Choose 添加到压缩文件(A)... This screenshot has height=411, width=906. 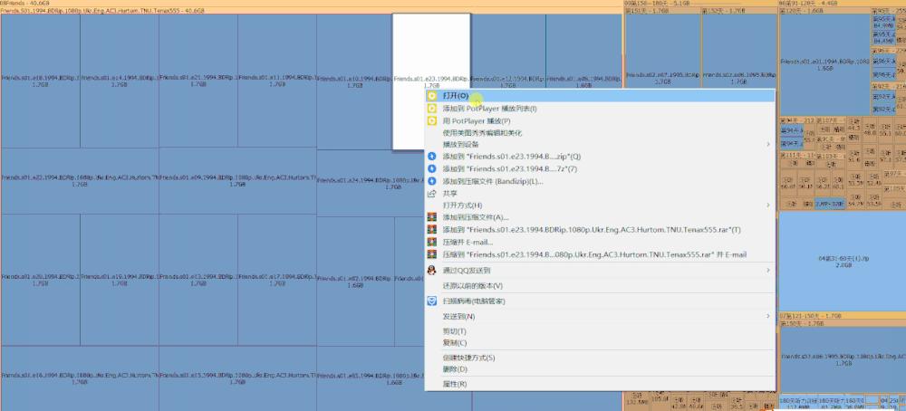point(600,217)
